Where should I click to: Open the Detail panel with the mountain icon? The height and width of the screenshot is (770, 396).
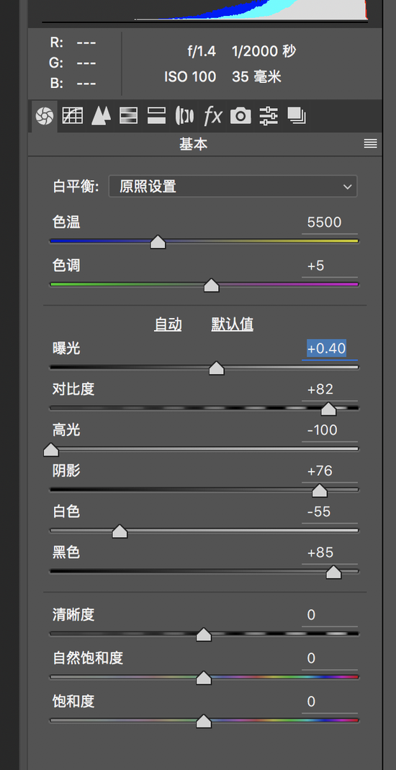[x=101, y=116]
